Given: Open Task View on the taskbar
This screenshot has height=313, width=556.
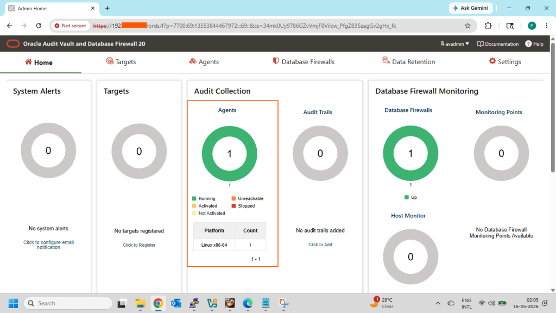Looking at the screenshot, I should point(122,303).
